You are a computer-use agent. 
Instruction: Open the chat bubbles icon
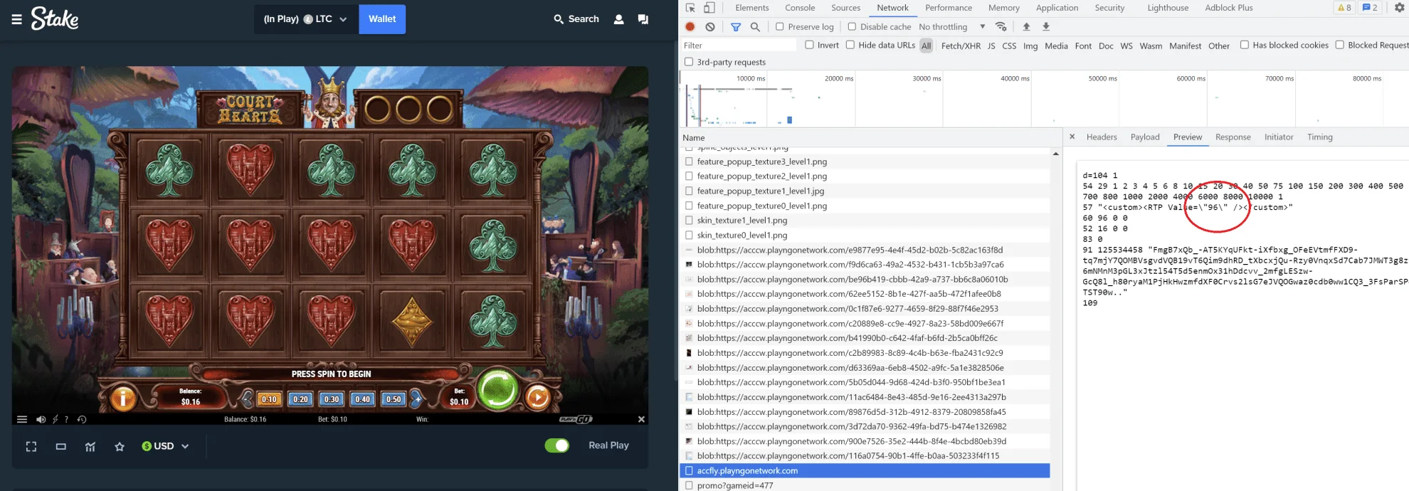[x=643, y=19]
